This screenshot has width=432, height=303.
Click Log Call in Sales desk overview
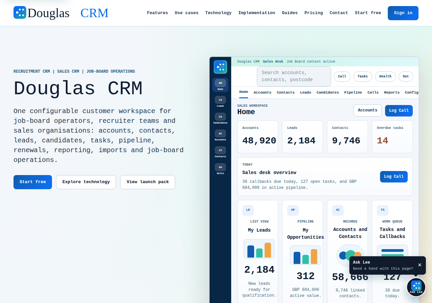point(394,177)
